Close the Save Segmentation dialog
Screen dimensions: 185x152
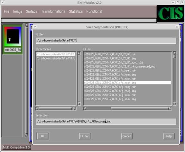tap(177, 27)
